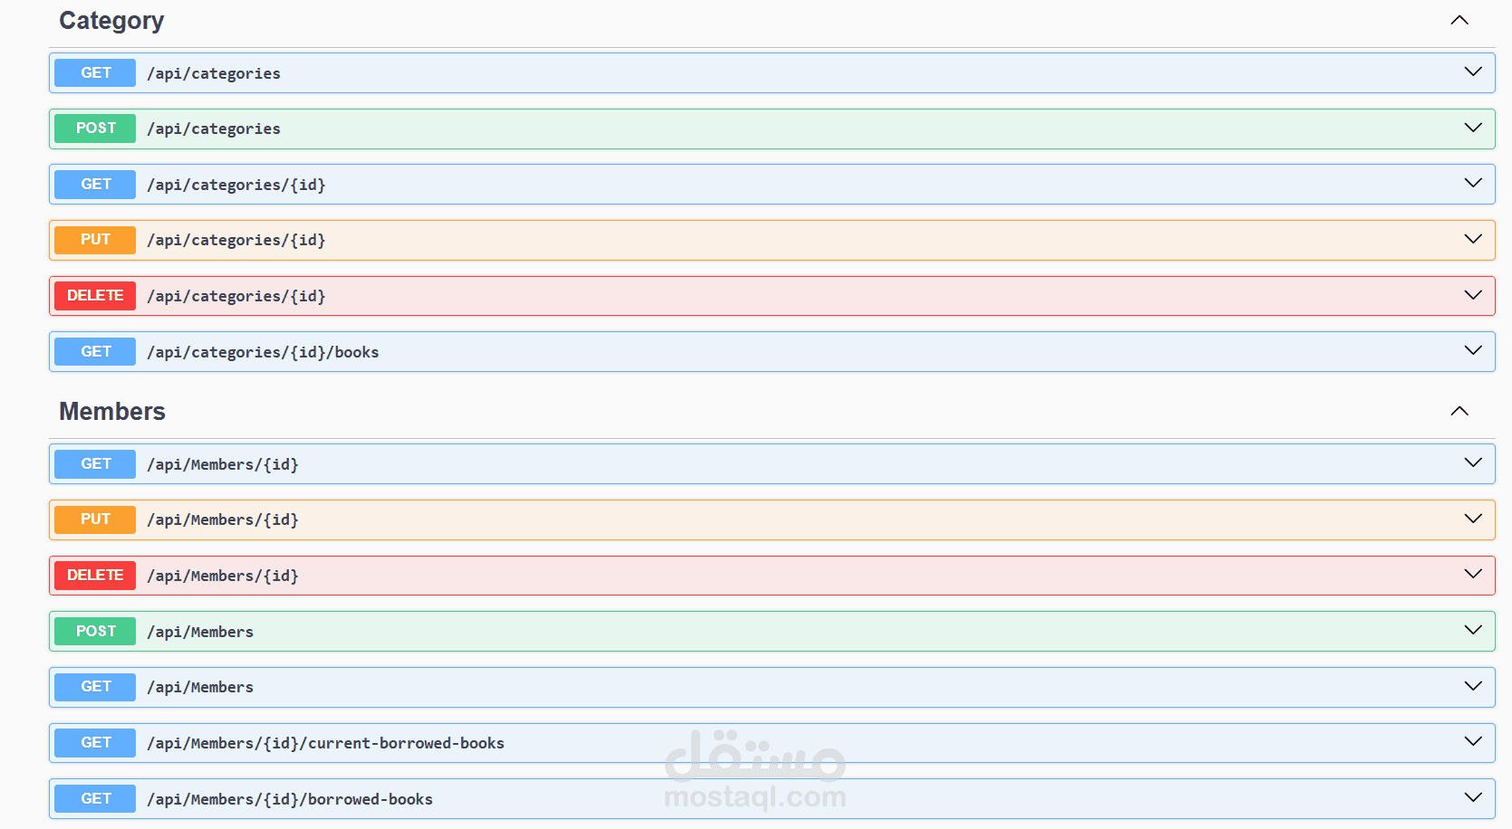Click GET badge for /api/Members/{id}

pos(95,463)
